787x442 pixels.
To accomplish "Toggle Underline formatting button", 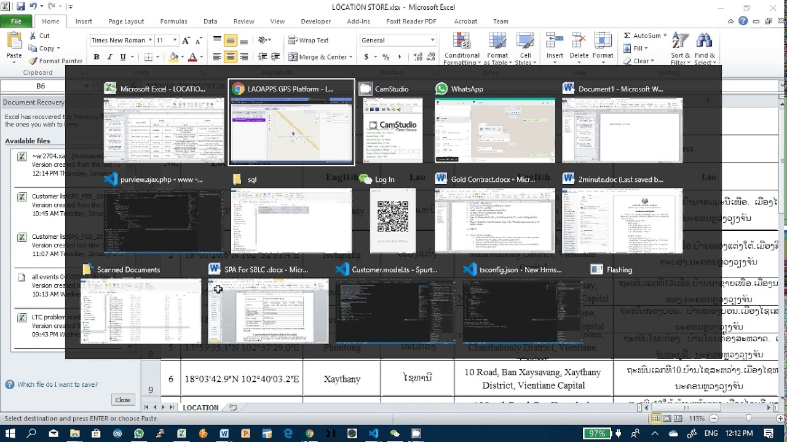I will (123, 57).
